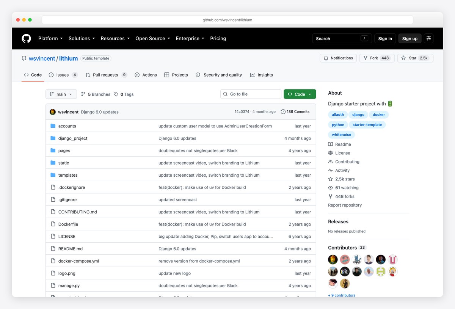This screenshot has width=455, height=309.
Task: Click the star icon next to 2.5k stars
Action: pos(331,179)
